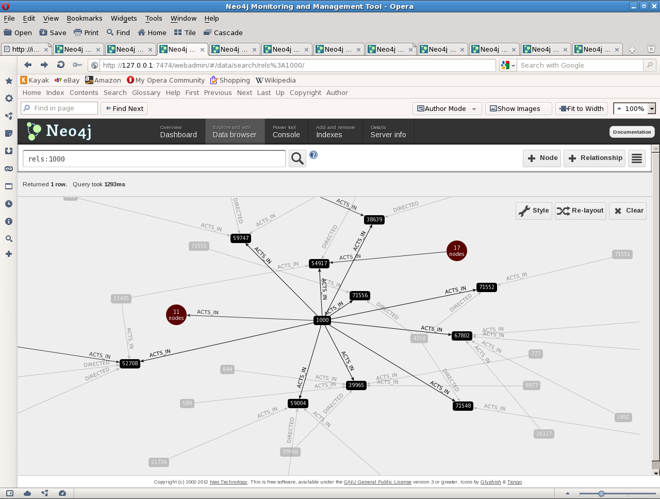This screenshot has width=660, height=499.
Task: Click the Documentation button
Action: click(x=632, y=132)
